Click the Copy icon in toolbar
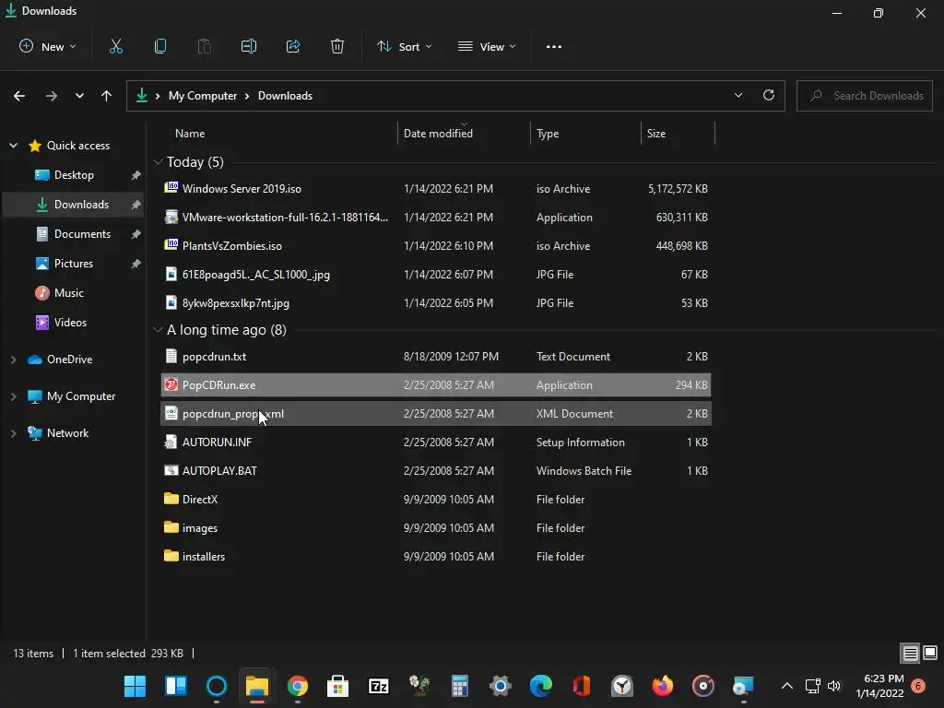Screen dimensions: 944x708 pos(160,46)
